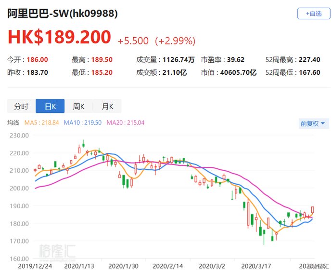Click the 52周最高 value 227.40
Image resolution: width=332 pixels, height=272 pixels.
coord(309,60)
